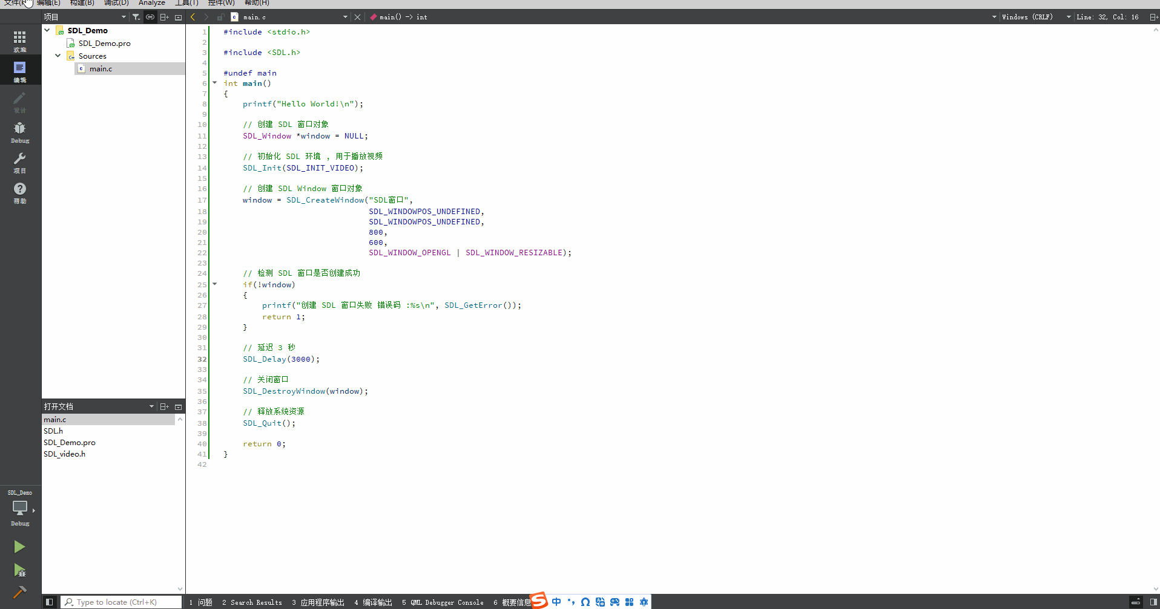
Task: Open the 4 编译输出 output pane
Action: (x=373, y=602)
